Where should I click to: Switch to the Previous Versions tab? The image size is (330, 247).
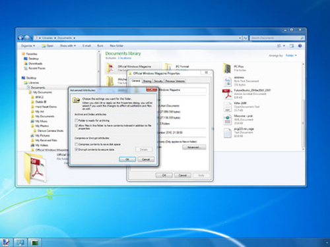click(175, 81)
